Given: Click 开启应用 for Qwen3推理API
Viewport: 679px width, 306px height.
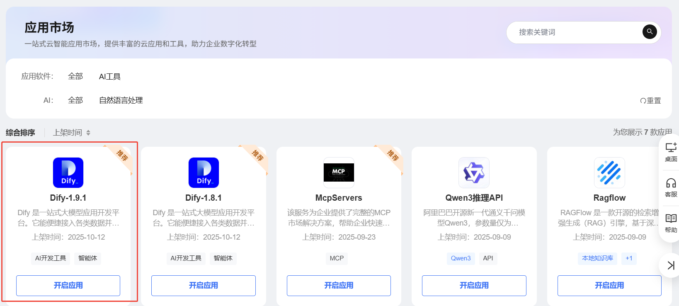Looking at the screenshot, I should (474, 285).
